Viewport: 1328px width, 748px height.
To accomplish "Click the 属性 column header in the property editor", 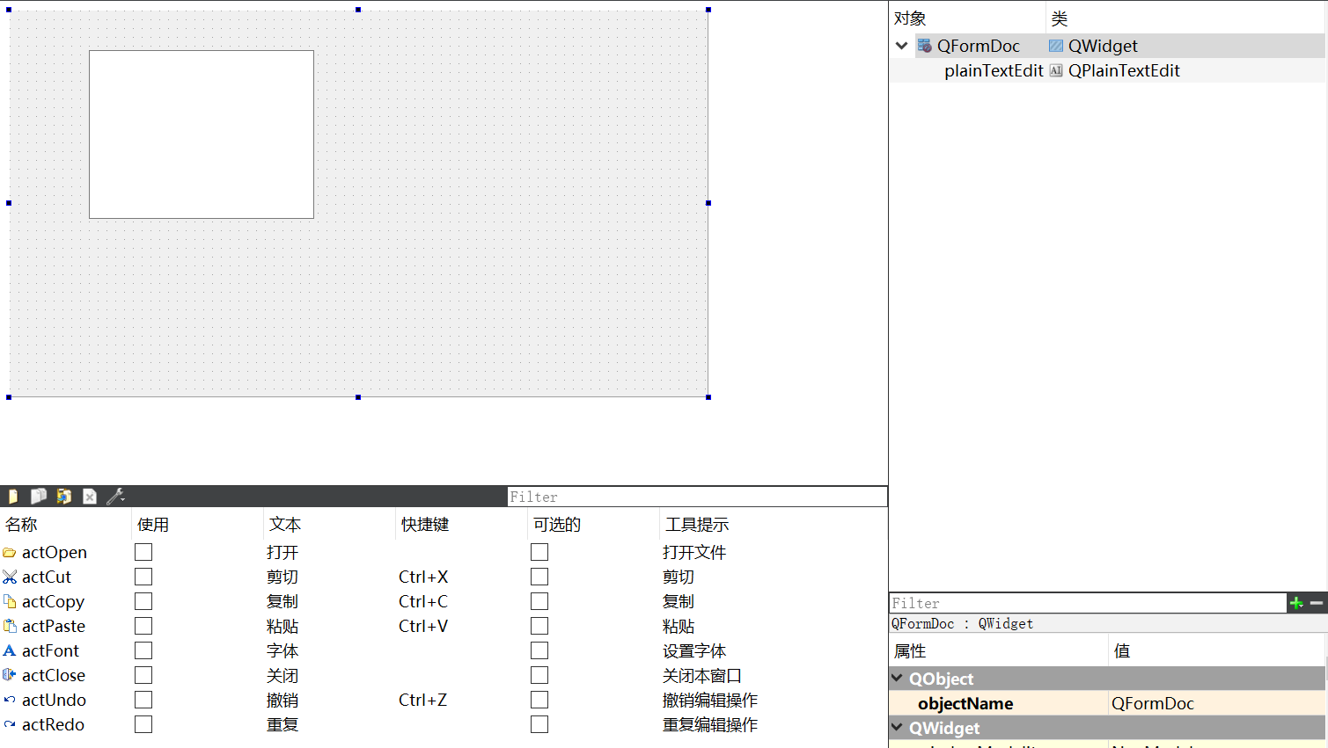I will tap(999, 651).
